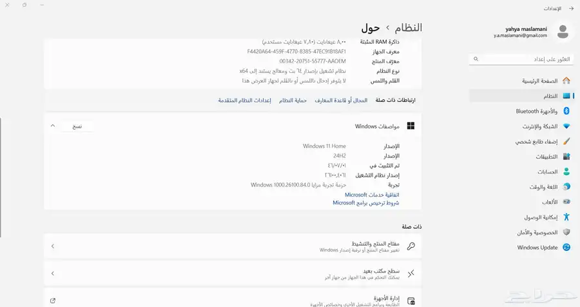
Task: Open الخصوصية والأمان settings page
Action: pyautogui.click(x=521, y=233)
